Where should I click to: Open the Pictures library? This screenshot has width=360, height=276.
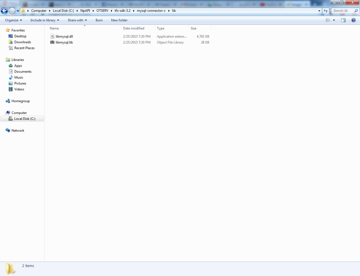pyautogui.click(x=20, y=83)
